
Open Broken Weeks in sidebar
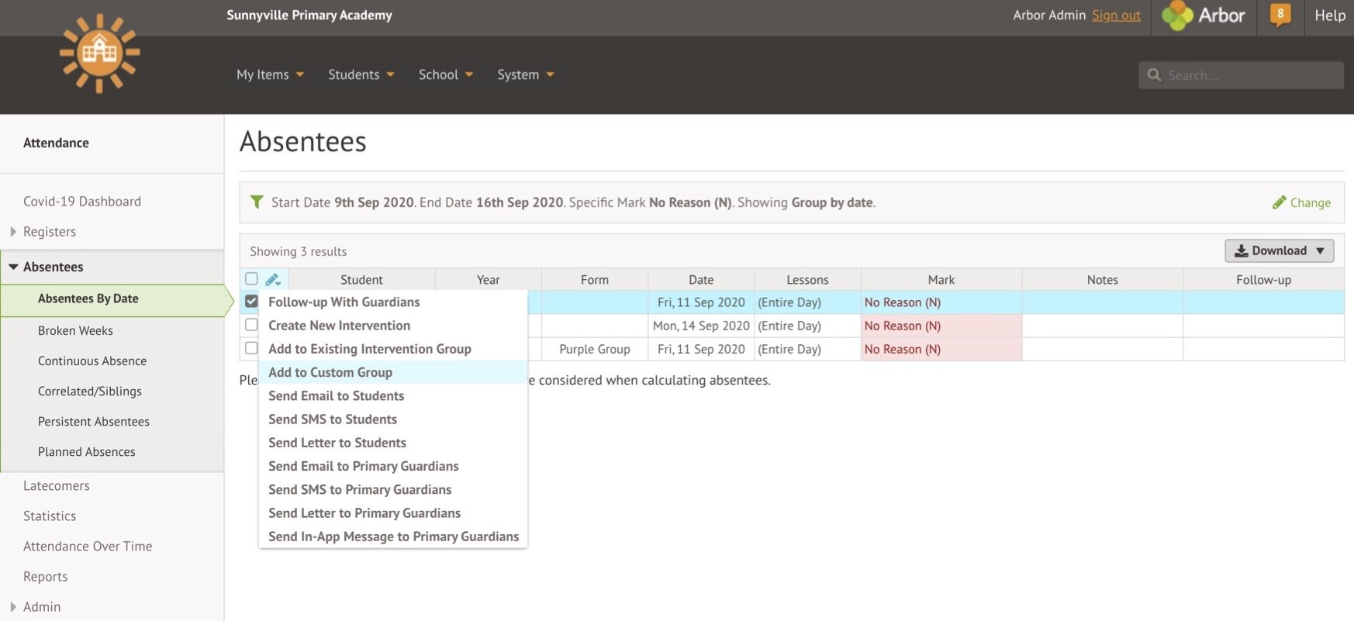pos(75,330)
